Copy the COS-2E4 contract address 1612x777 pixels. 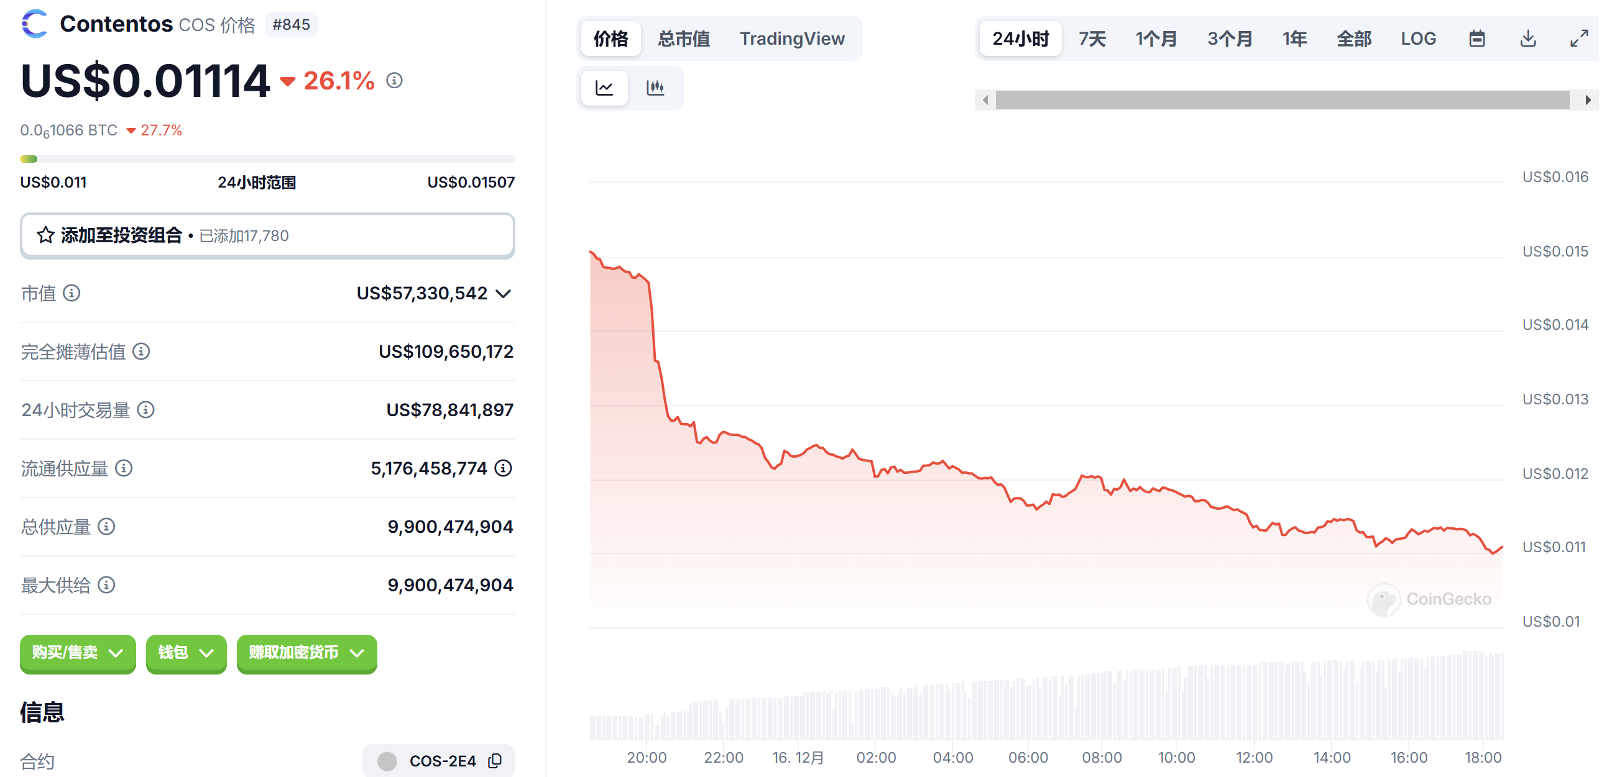click(495, 760)
